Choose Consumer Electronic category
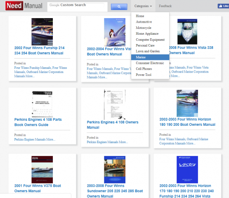 click(x=150, y=63)
